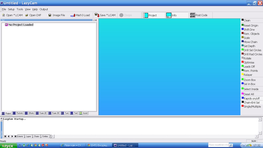Switch to Untitled - LazyCam taskbar item

(x=125, y=145)
